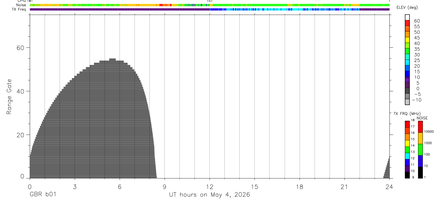
Task: Click the cyan swatch in the TX FRQ legend
Action: tap(407, 156)
